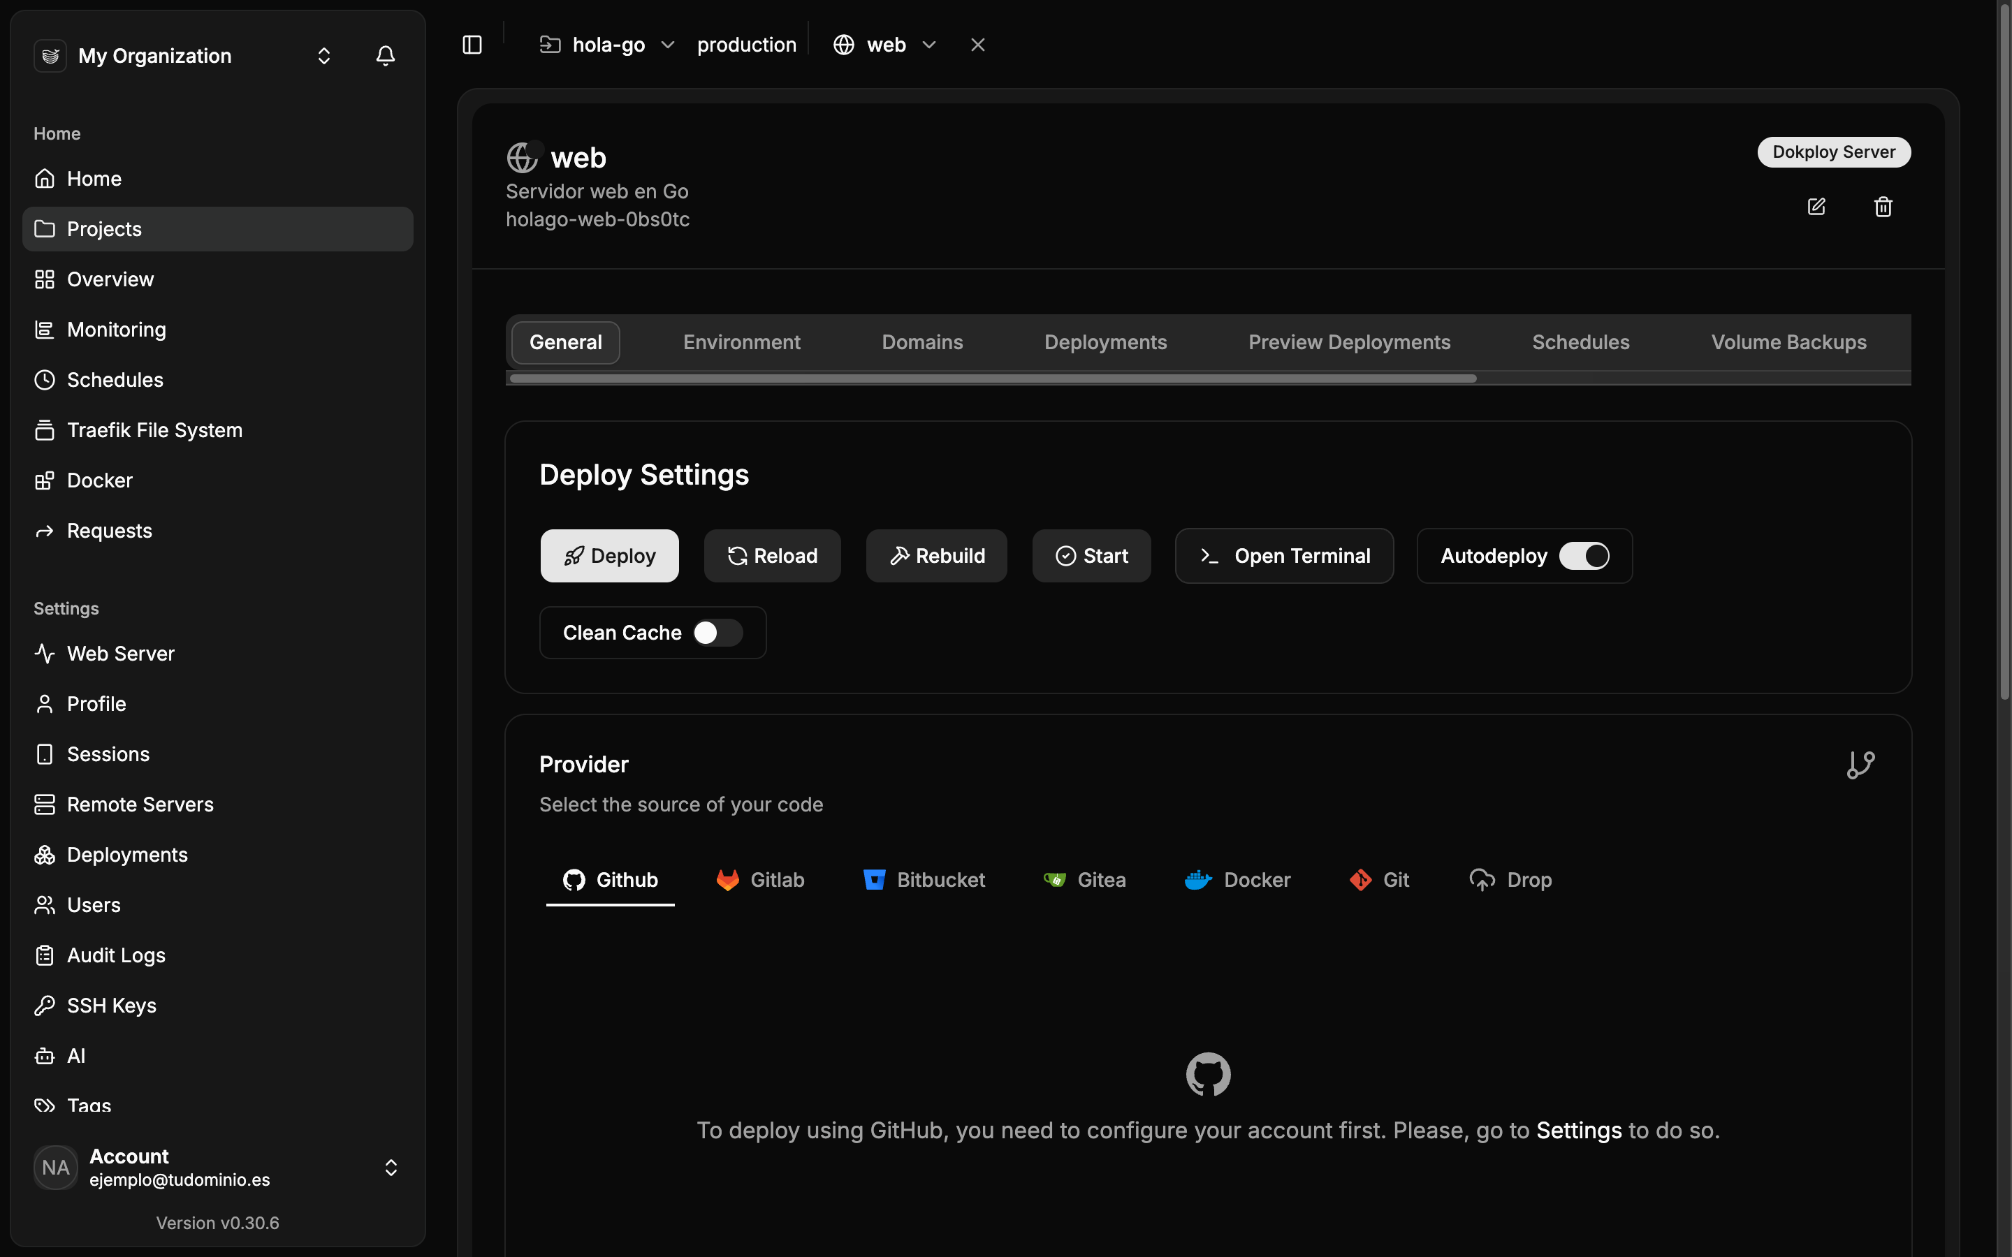Image resolution: width=2012 pixels, height=1257 pixels.
Task: Toggle the Autodeploy switch
Action: point(1584,556)
